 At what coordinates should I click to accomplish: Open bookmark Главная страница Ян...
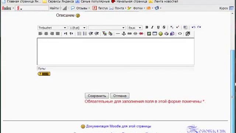point(21,1)
